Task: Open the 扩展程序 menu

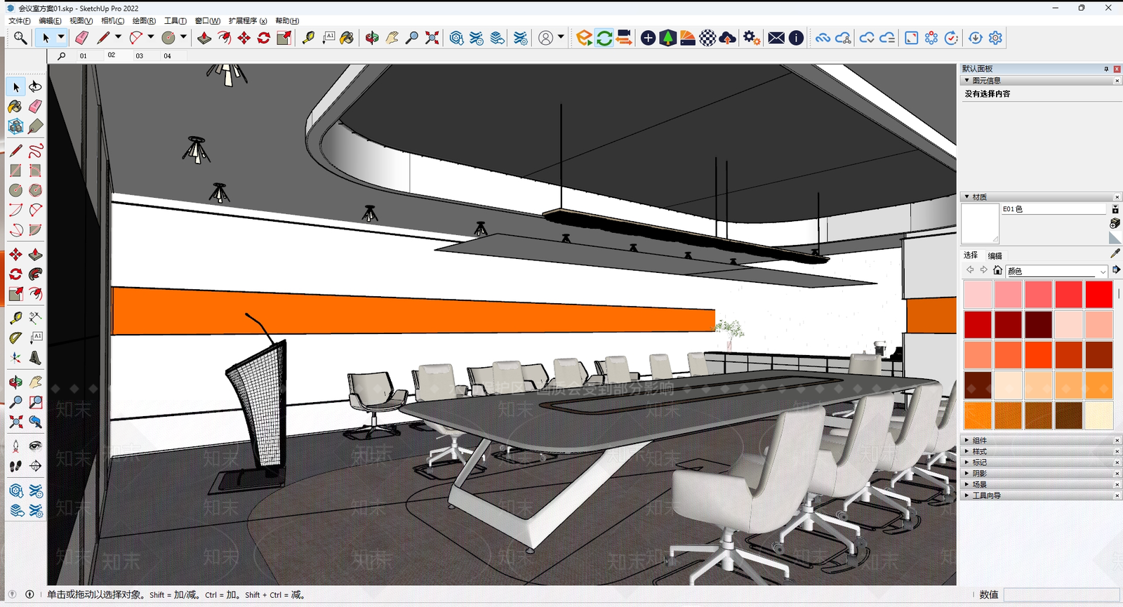Action: pyautogui.click(x=248, y=21)
